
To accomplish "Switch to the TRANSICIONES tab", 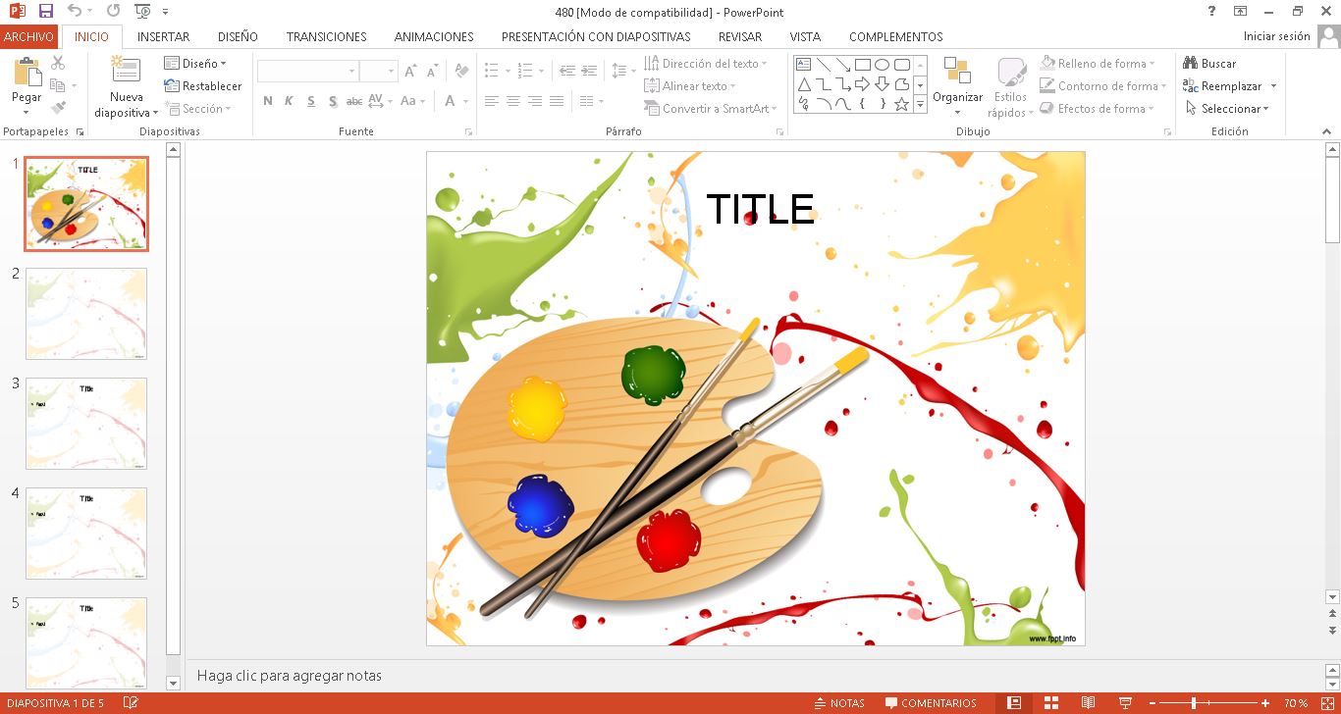I will click(x=326, y=36).
